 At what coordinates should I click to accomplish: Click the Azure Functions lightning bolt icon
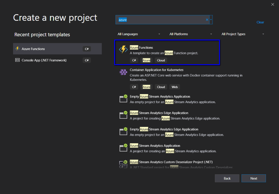pyautogui.click(x=123, y=49)
